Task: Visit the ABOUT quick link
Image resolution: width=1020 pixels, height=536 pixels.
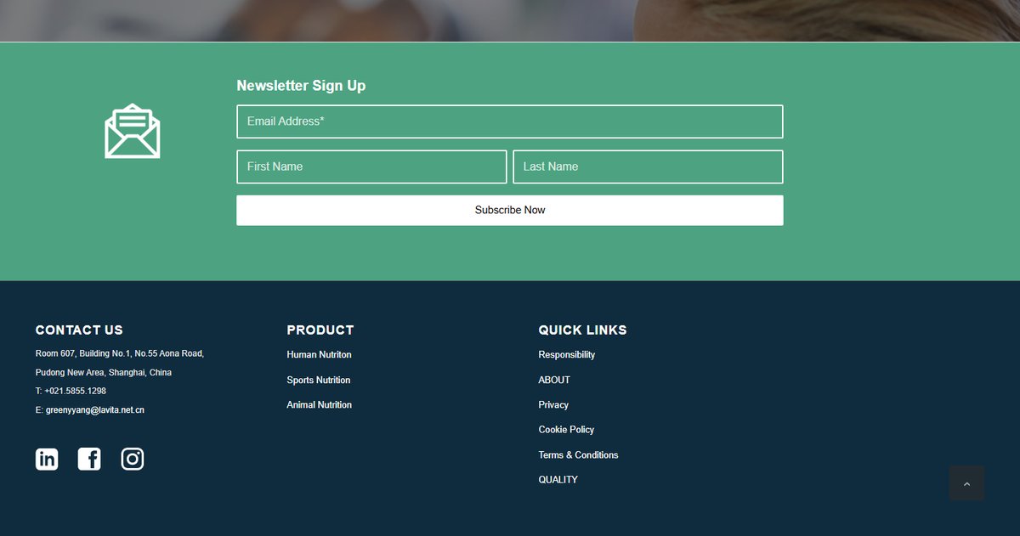Action: pyautogui.click(x=554, y=381)
